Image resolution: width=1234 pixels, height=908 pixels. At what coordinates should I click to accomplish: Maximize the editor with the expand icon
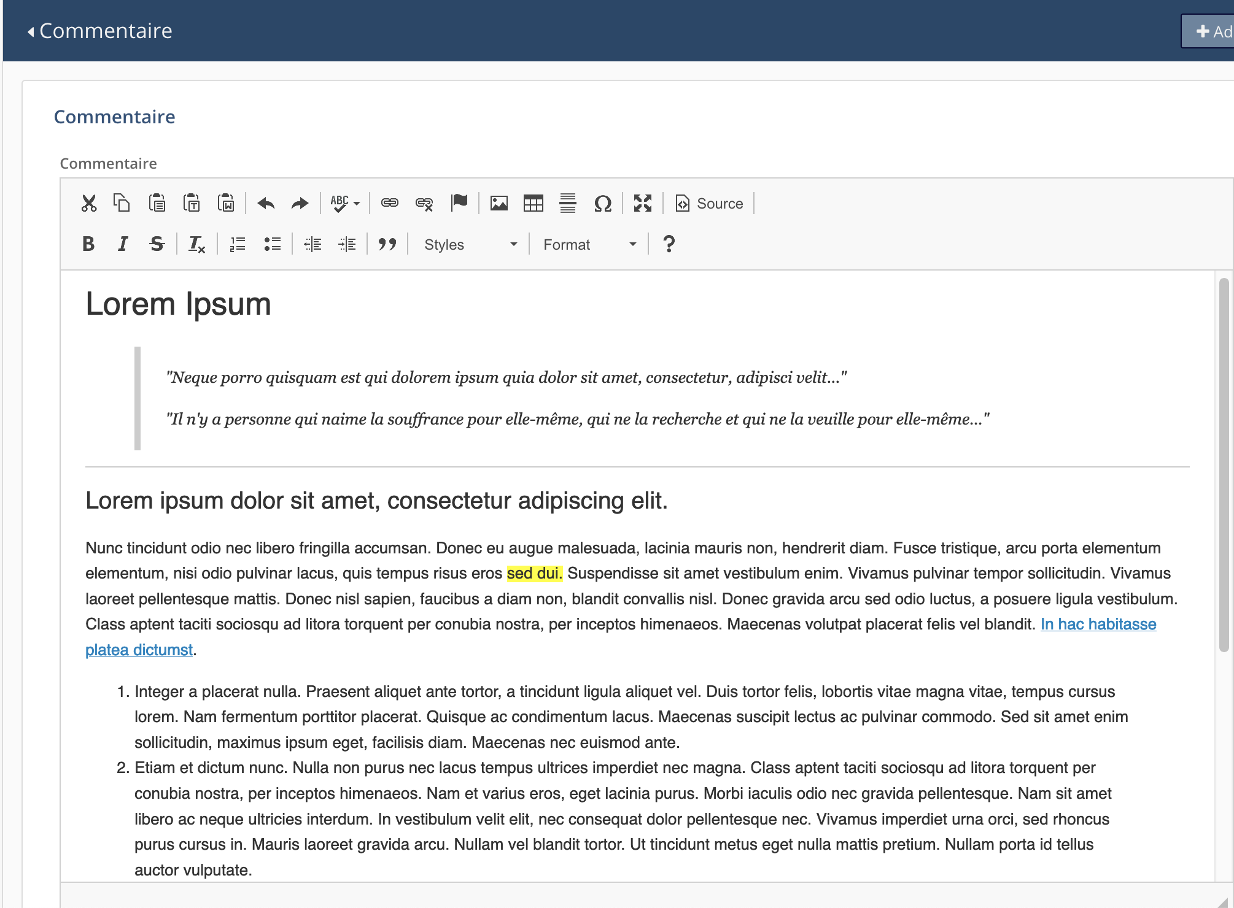tap(642, 203)
